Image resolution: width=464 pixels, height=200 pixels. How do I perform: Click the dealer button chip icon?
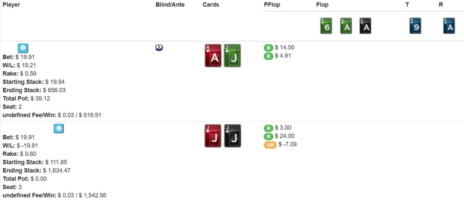(x=159, y=47)
